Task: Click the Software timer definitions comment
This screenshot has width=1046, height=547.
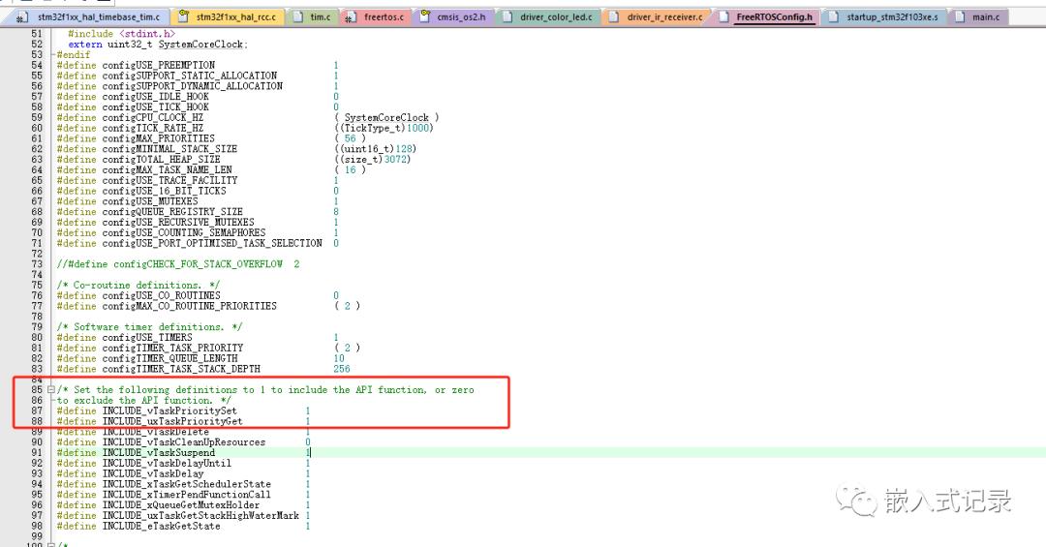Action: [x=149, y=327]
